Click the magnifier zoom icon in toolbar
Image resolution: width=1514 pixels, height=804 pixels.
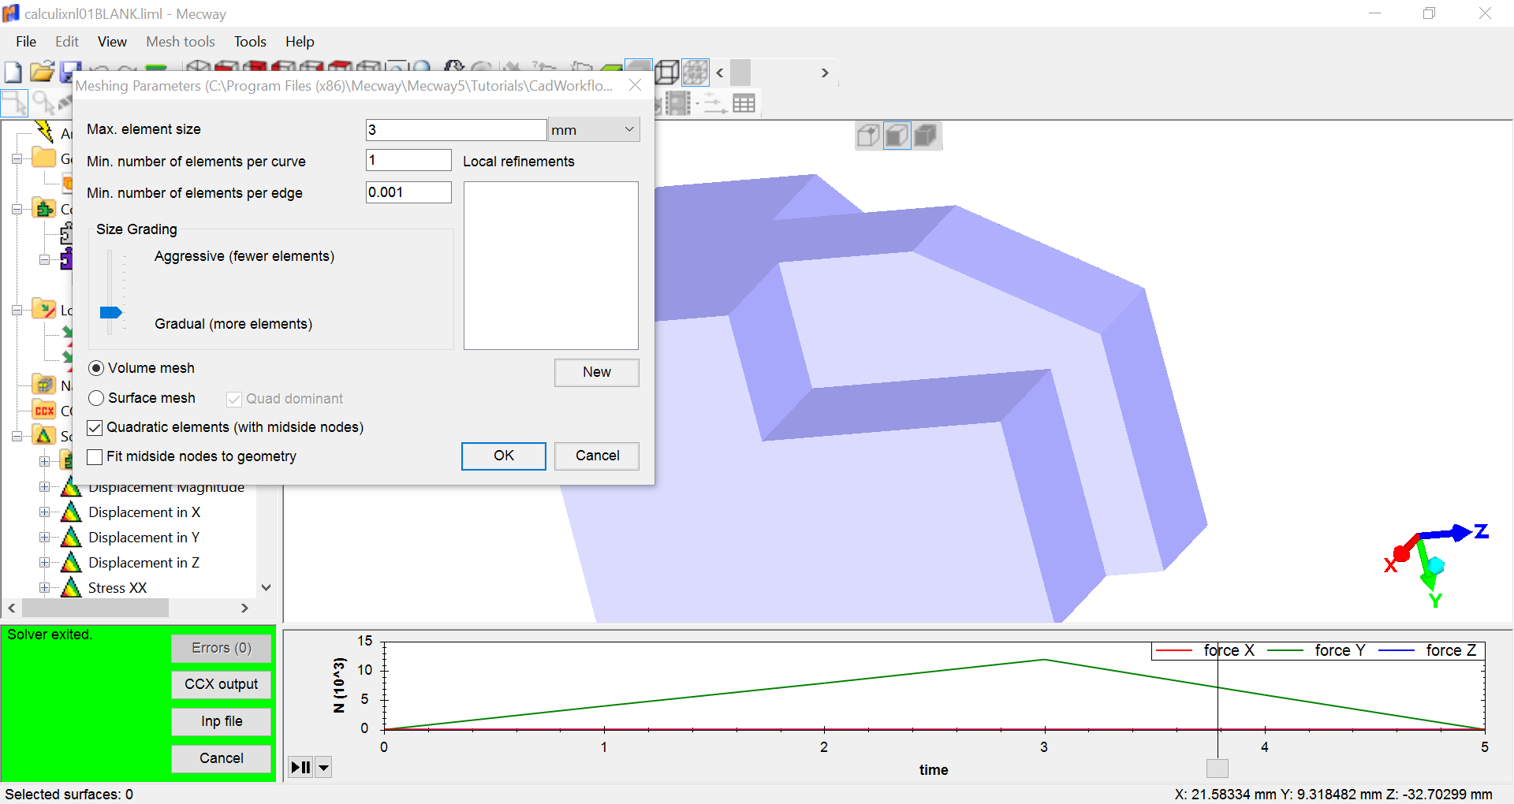(x=44, y=102)
